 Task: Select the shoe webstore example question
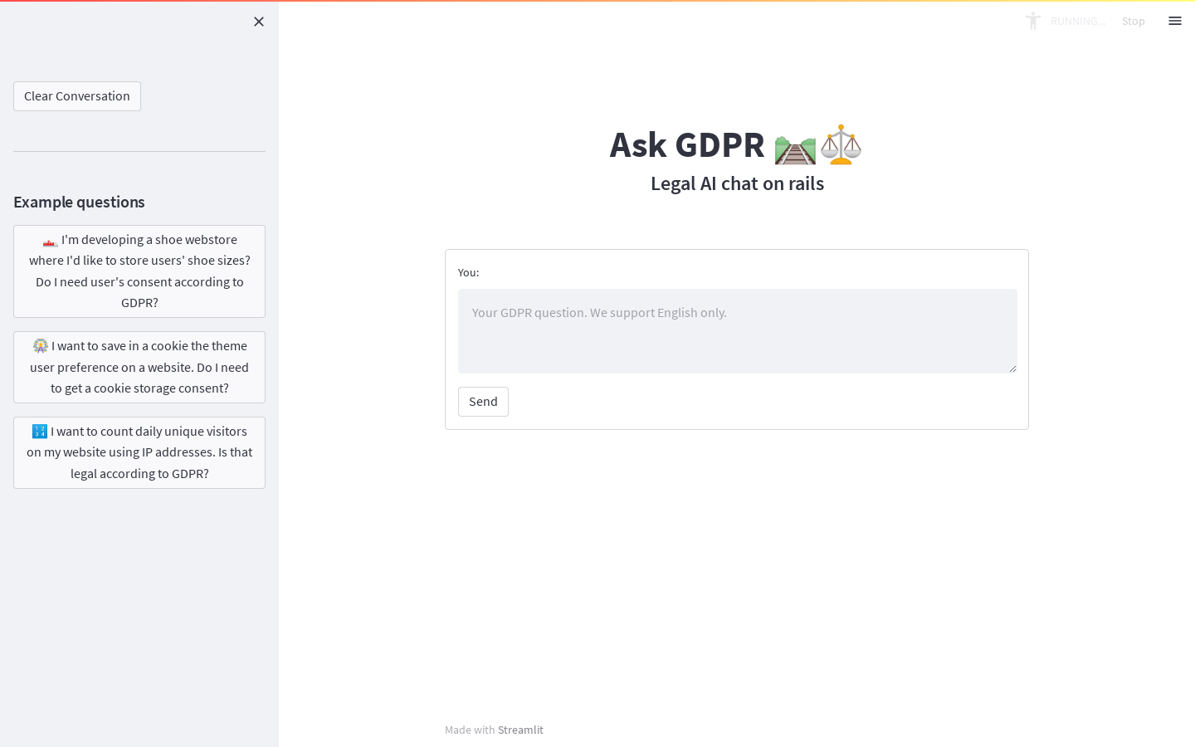(139, 271)
